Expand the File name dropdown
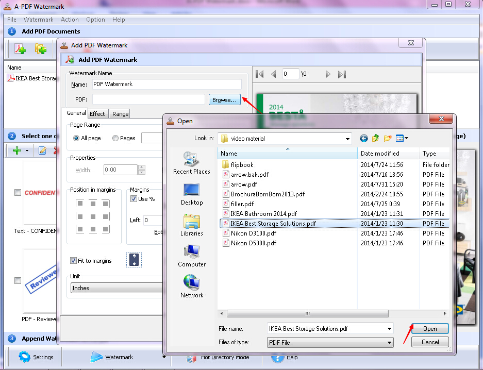 (389, 329)
